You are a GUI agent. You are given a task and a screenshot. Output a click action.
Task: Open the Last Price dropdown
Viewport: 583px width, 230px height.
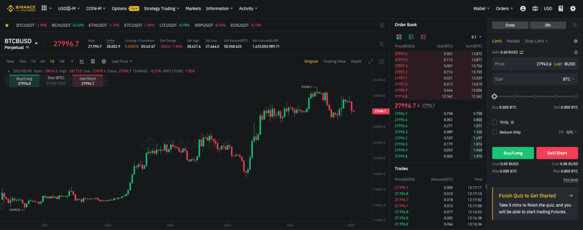pyautogui.click(x=122, y=61)
